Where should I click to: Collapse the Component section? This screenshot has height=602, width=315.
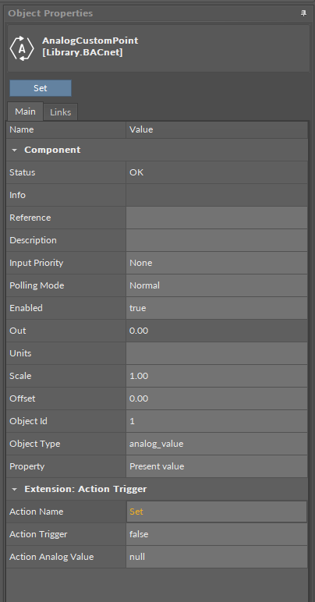coord(15,150)
